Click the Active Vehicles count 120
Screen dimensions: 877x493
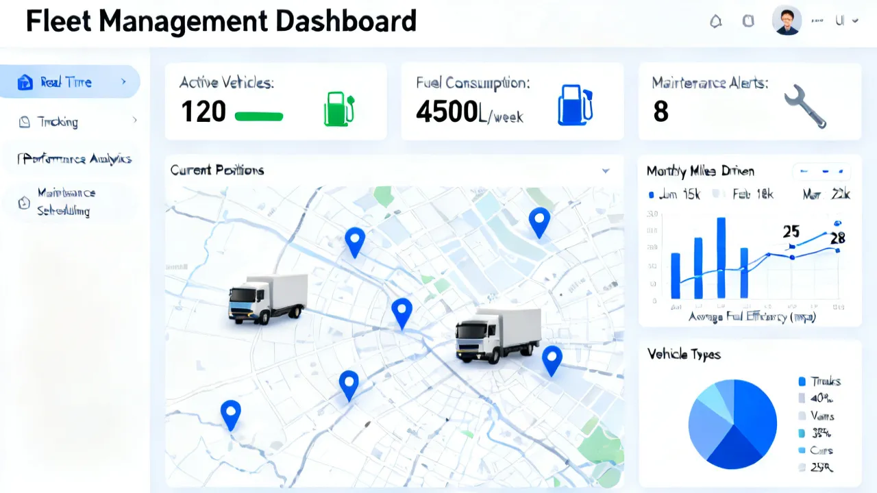(x=203, y=112)
